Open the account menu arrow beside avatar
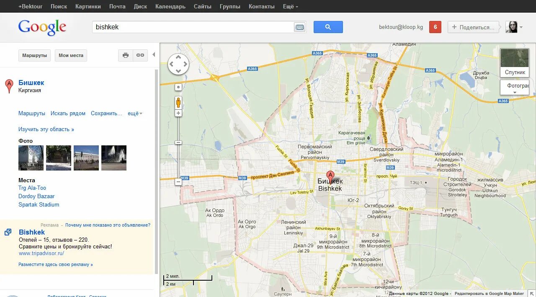Screen dimensions: 536x297 pyautogui.click(x=521, y=27)
